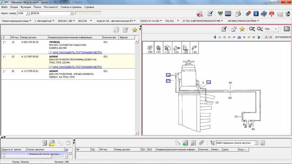
Task: Click the [404] link under position 25
Action: pos(77,67)
